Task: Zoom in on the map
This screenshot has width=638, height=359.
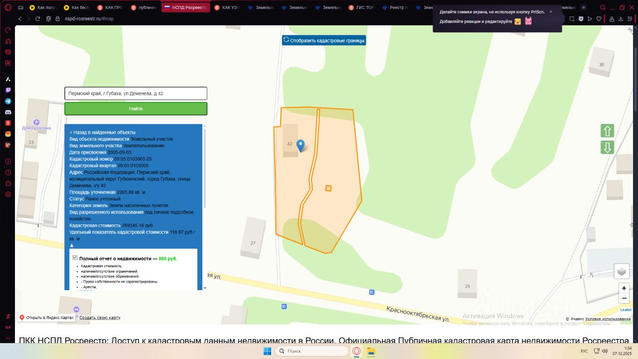Action: (x=624, y=288)
